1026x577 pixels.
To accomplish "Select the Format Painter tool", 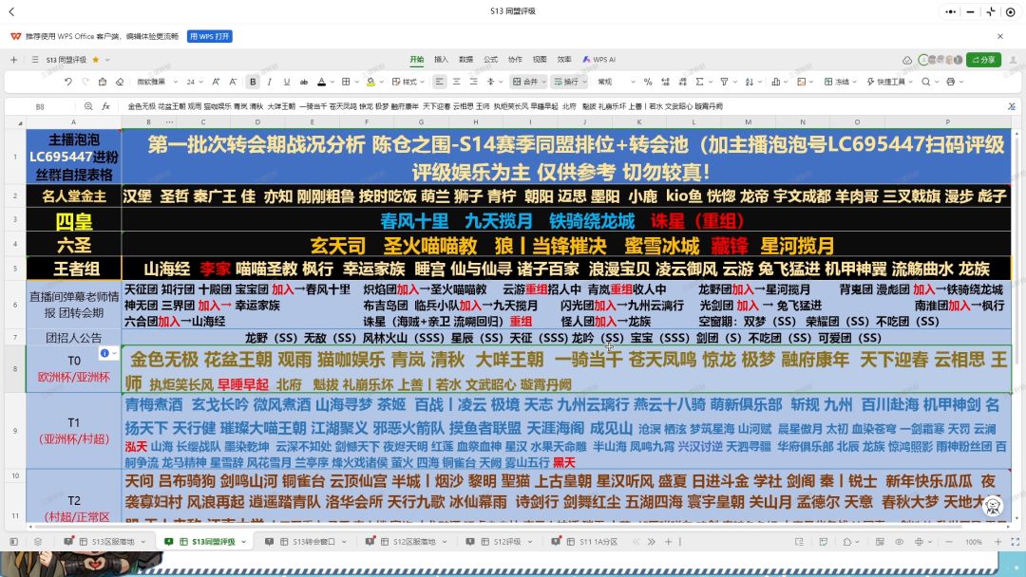I will coord(104,82).
